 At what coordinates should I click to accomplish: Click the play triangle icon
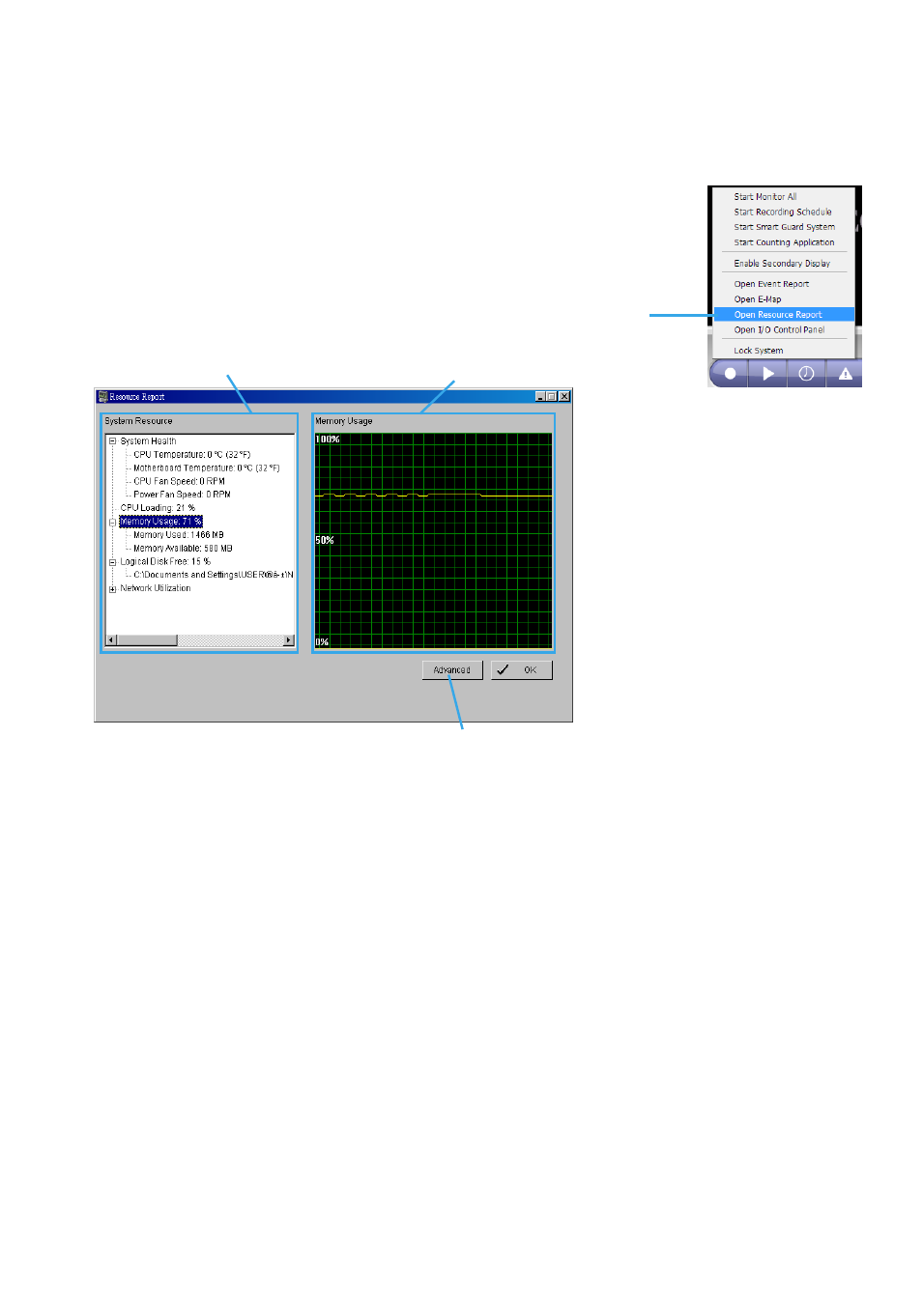click(768, 373)
